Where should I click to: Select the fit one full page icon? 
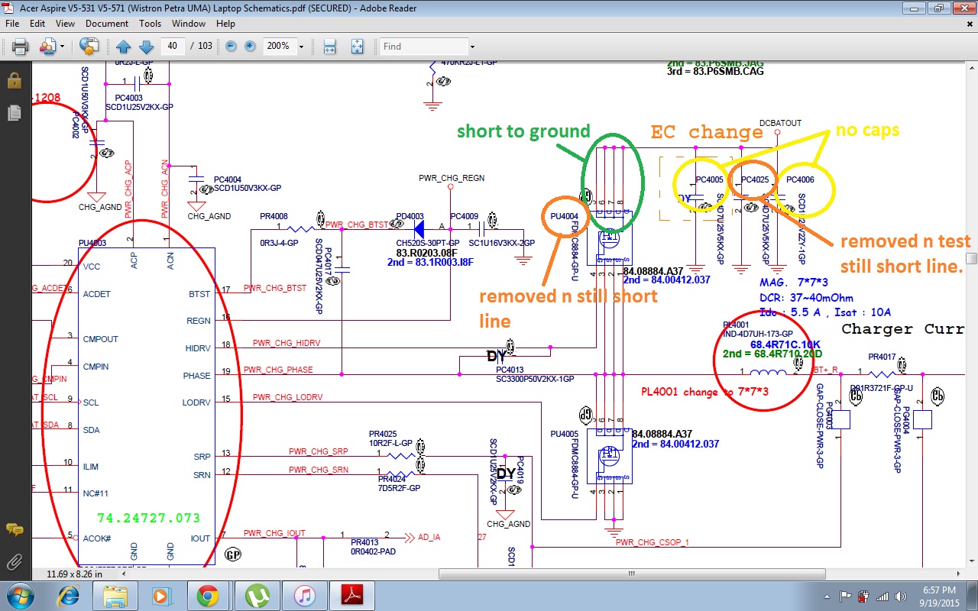(357, 47)
